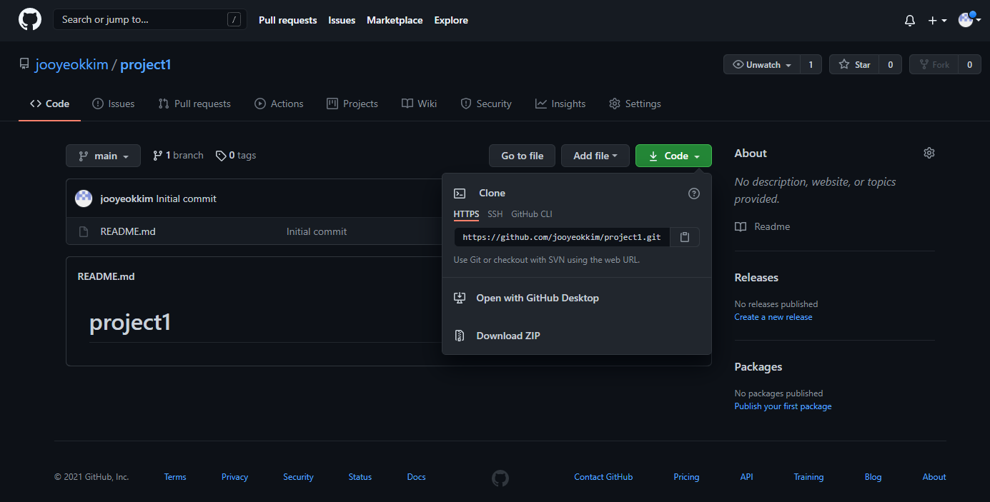Click the clone URL field

pyautogui.click(x=562, y=237)
